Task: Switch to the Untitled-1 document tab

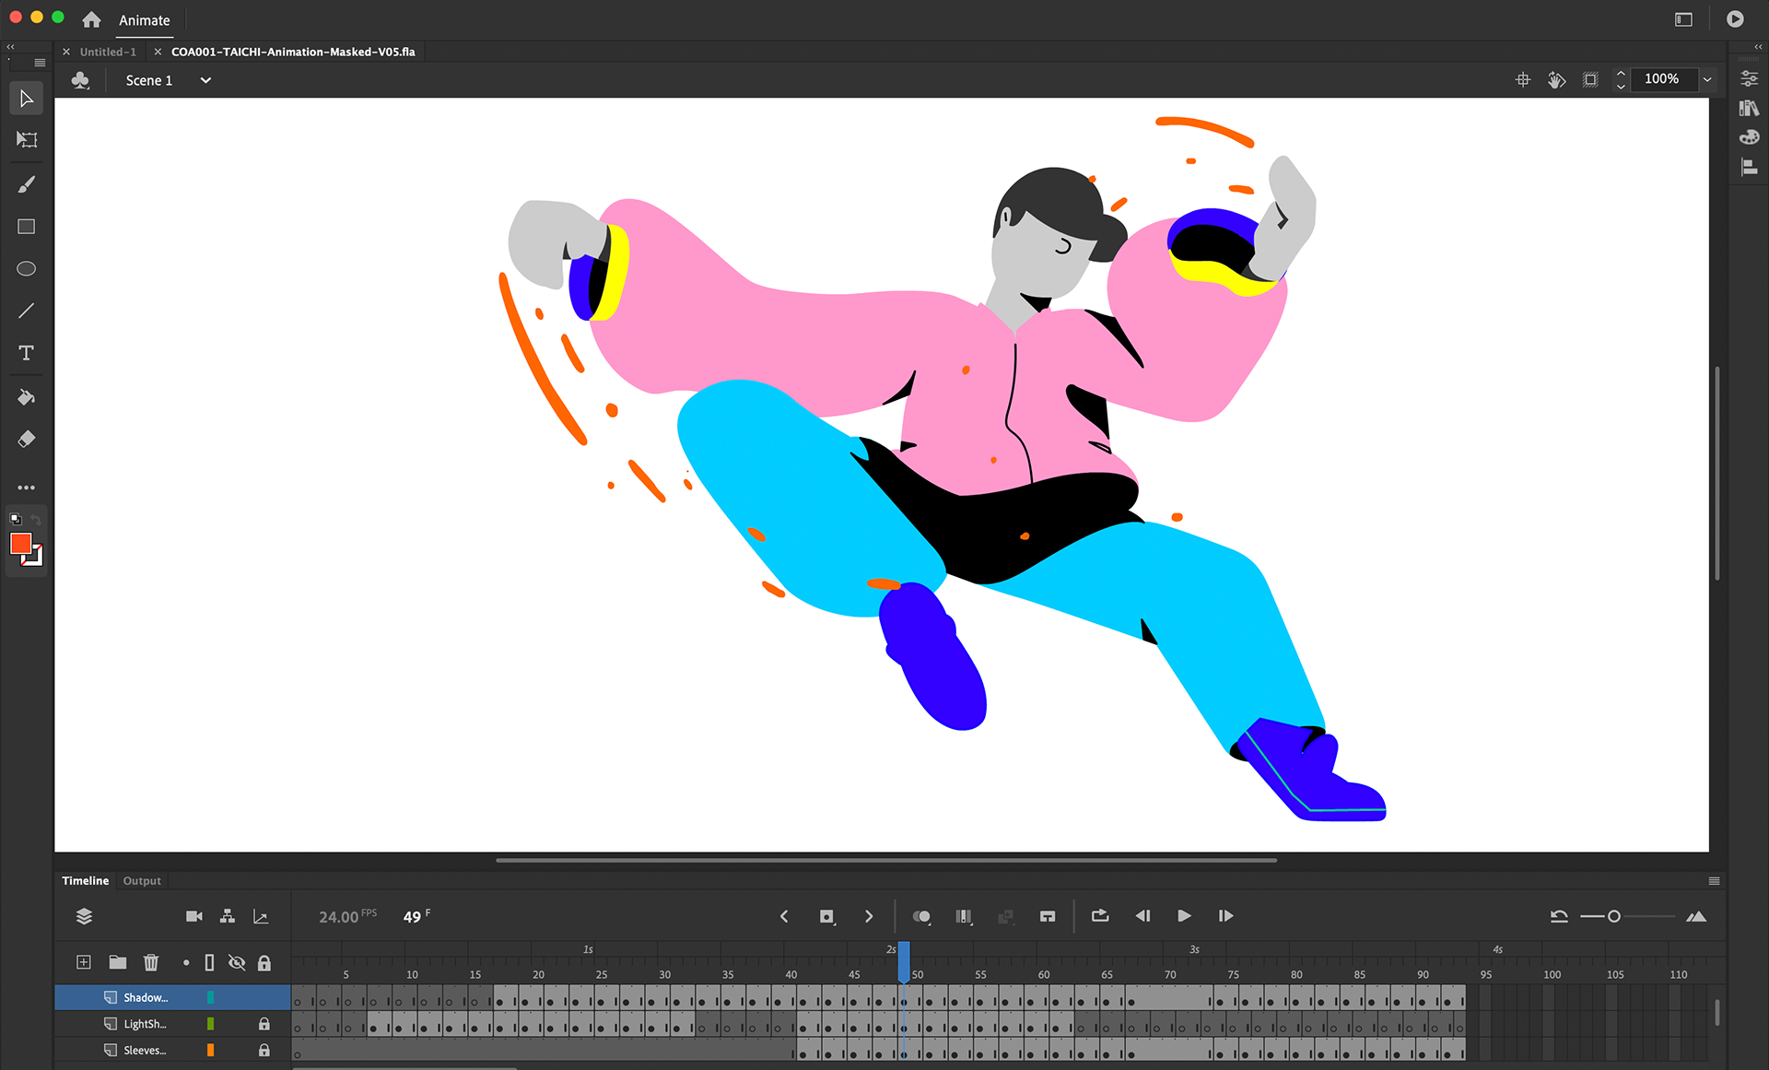Action: [108, 52]
